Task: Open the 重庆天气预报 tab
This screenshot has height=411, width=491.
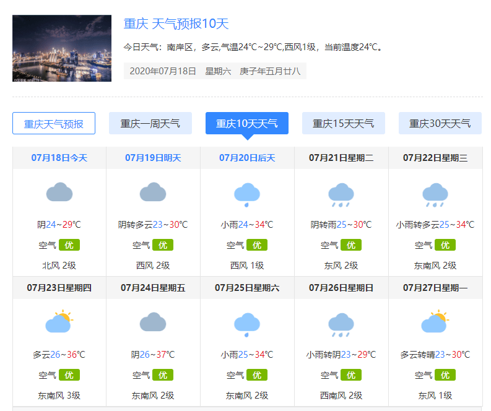Action: (x=54, y=124)
